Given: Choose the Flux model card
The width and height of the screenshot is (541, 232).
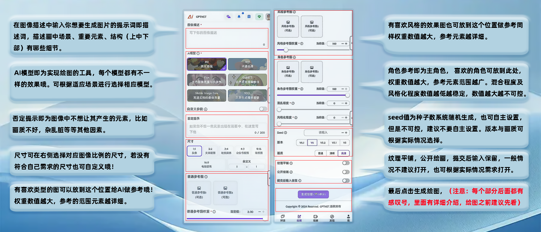Looking at the screenshot, I should click(207, 80).
